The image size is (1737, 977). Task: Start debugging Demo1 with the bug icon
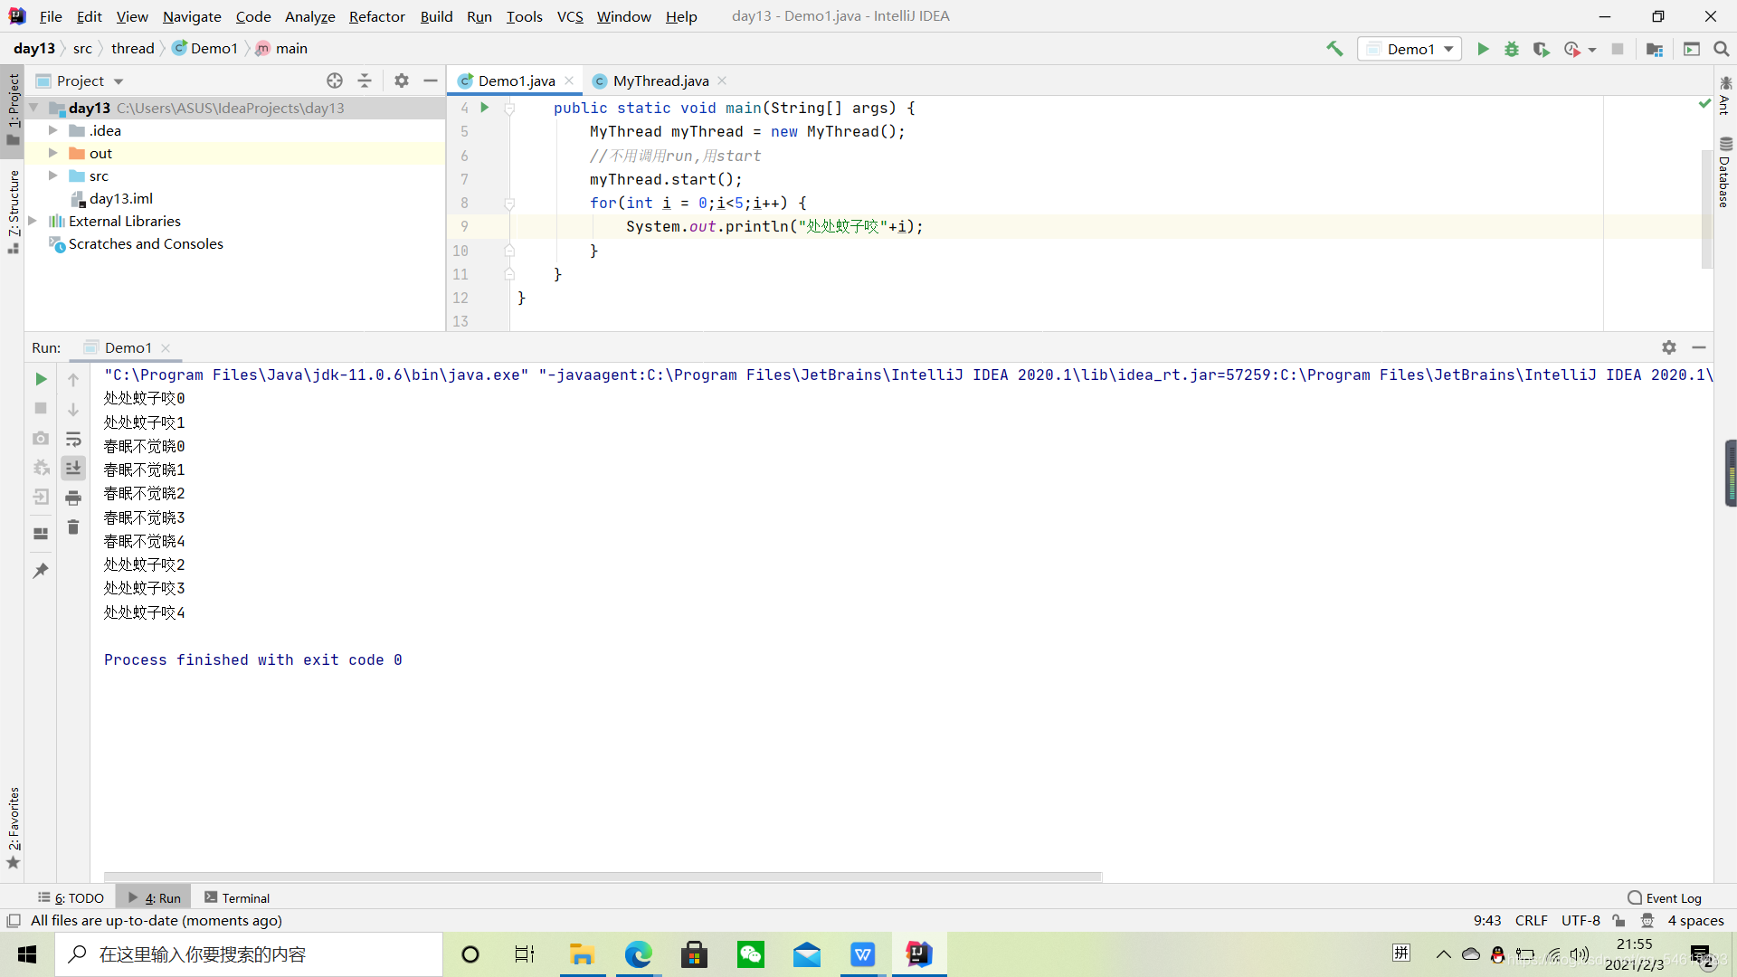[x=1512, y=49]
